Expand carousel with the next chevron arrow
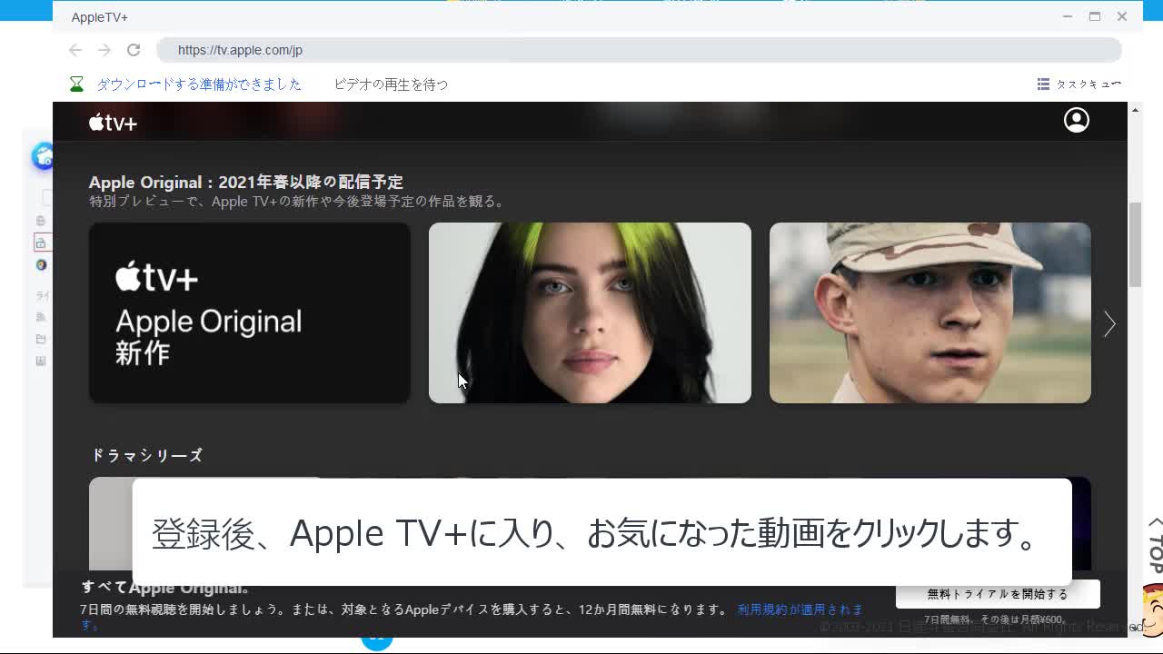The height and width of the screenshot is (654, 1163). coord(1109,324)
